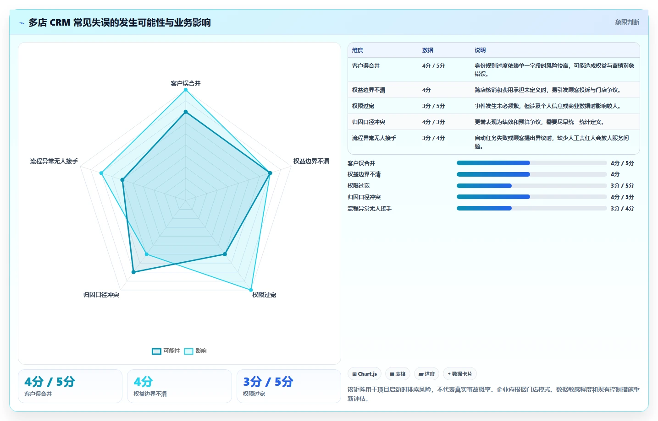Select the 权益边界不清 table row label
658x421 pixels.
coord(369,90)
